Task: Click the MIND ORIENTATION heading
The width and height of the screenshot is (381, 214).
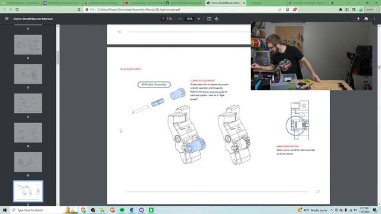Action: pyautogui.click(x=288, y=146)
